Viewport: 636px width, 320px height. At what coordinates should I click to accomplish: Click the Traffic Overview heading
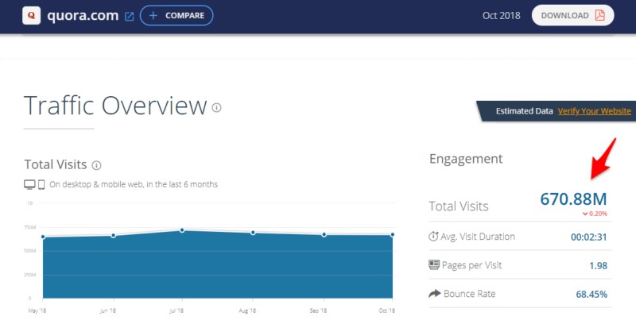click(x=115, y=106)
